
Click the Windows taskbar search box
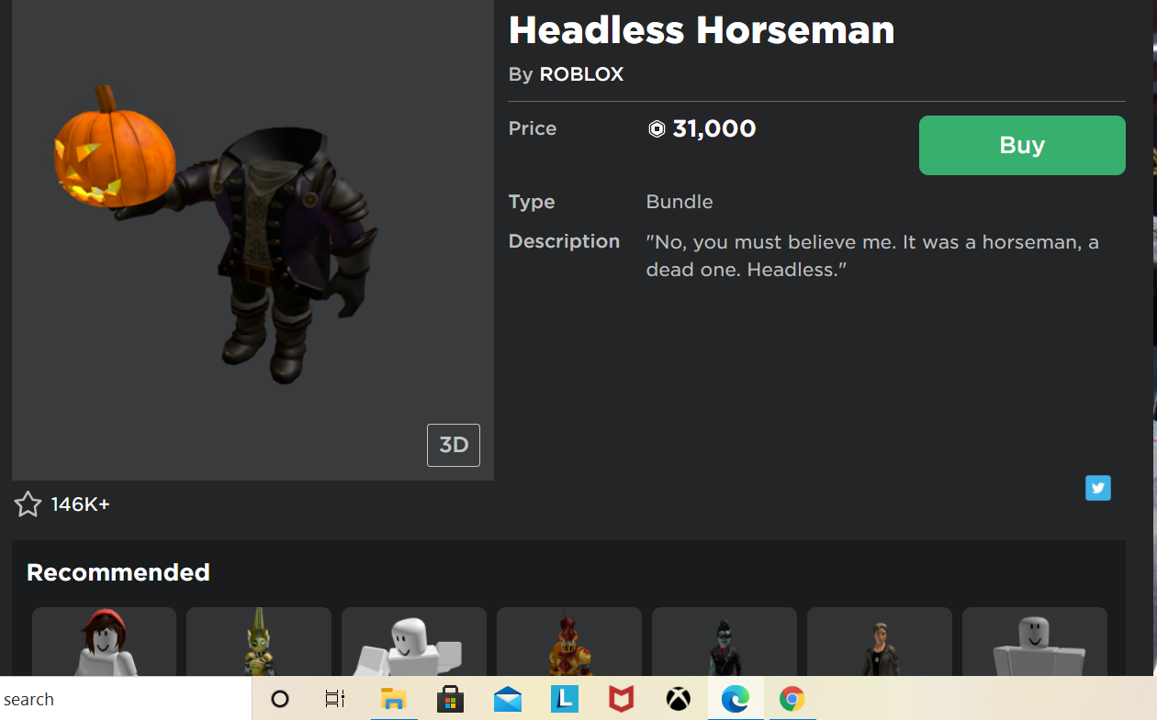coord(126,699)
